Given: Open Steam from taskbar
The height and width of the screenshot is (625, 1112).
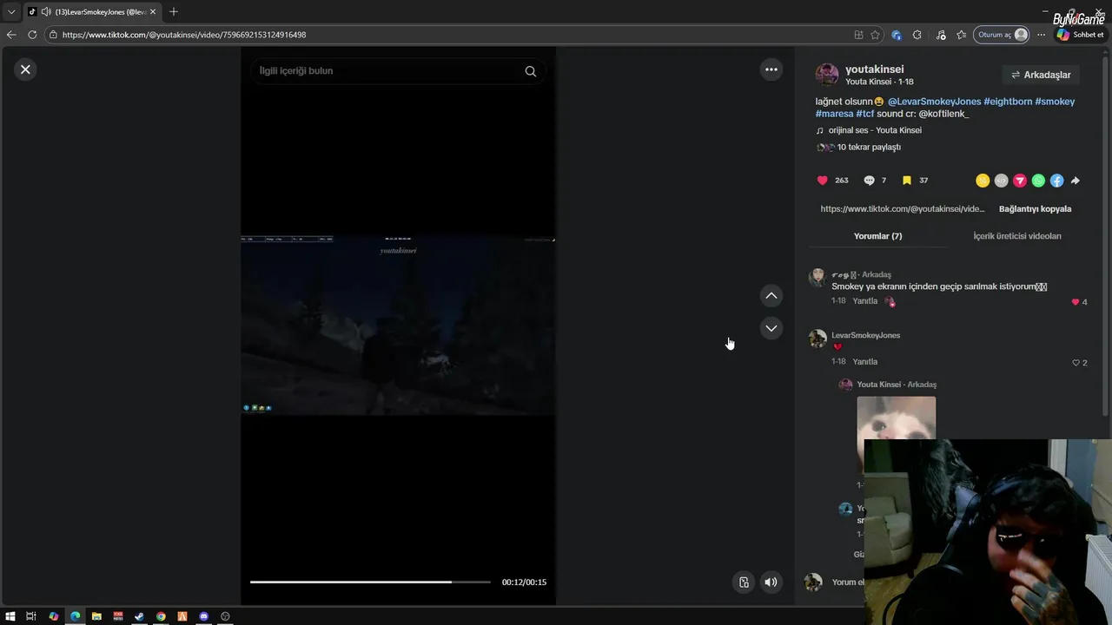Looking at the screenshot, I should (139, 616).
